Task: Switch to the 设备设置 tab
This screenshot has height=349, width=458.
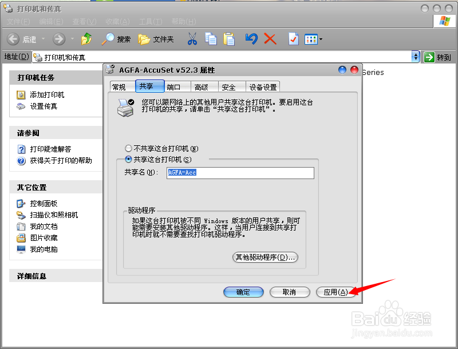Action: [263, 87]
